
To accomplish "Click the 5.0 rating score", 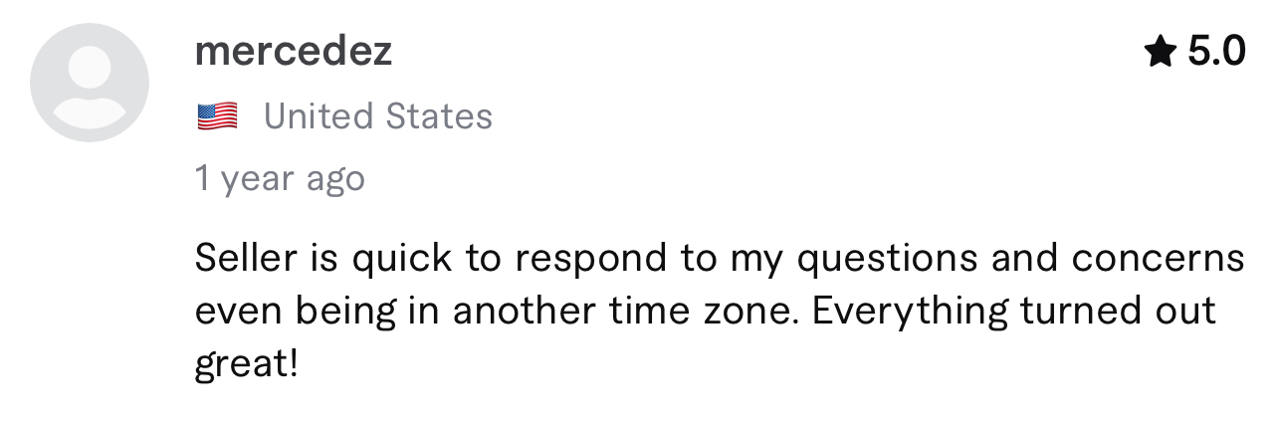I will point(1216,51).
